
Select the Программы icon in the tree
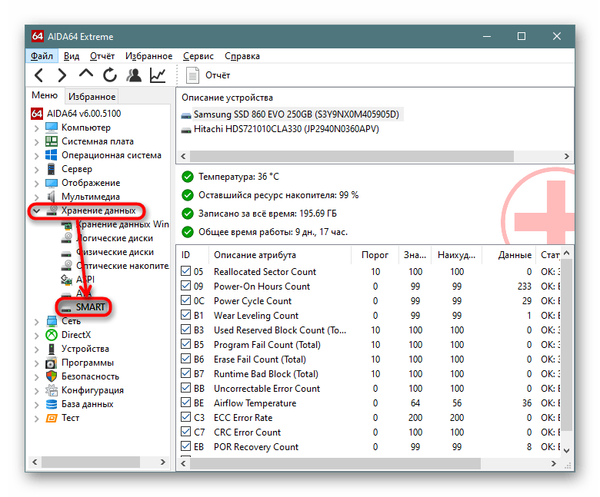coord(52,363)
